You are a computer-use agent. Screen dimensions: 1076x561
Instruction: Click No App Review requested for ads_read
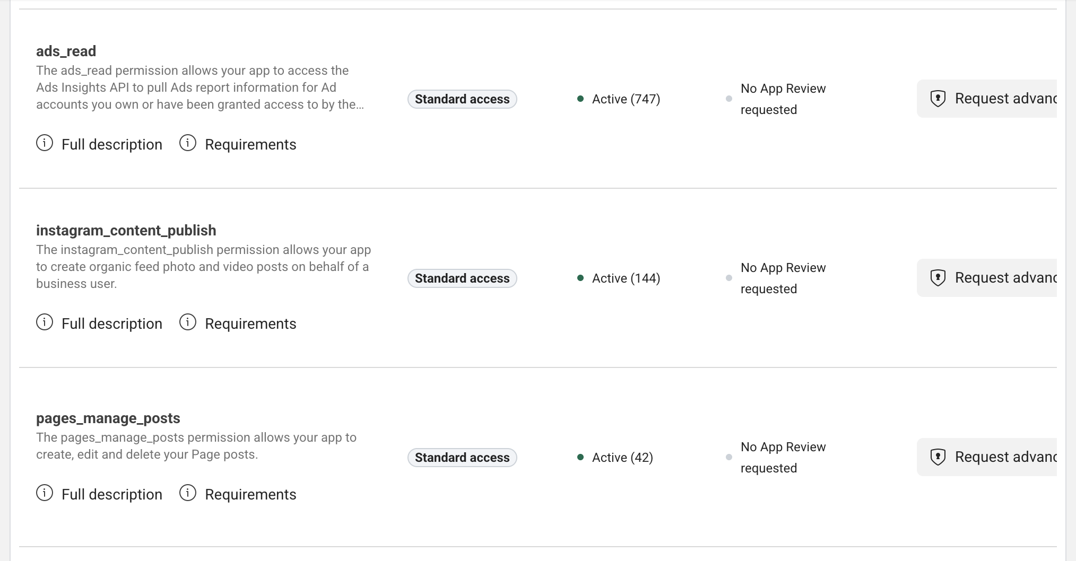coord(783,99)
